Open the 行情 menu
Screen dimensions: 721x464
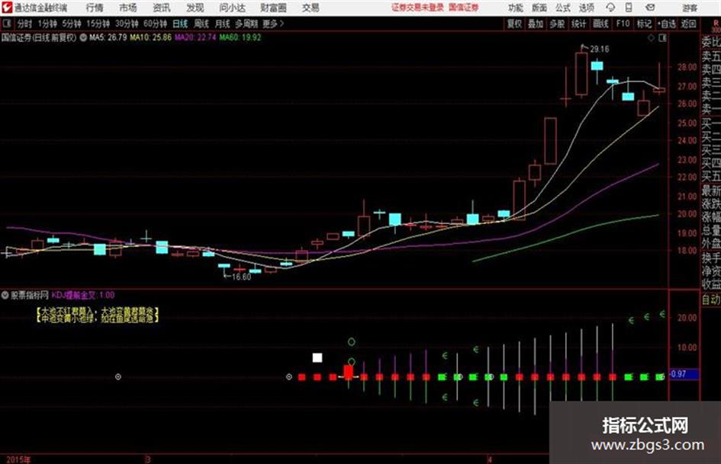(x=95, y=8)
